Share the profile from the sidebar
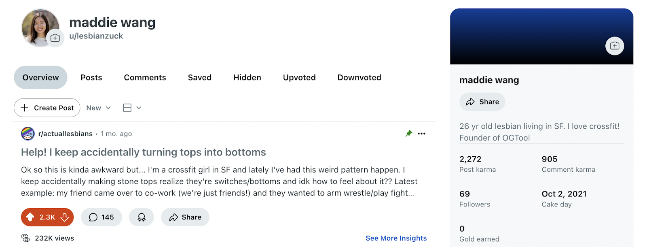647x247 pixels. pyautogui.click(x=482, y=102)
